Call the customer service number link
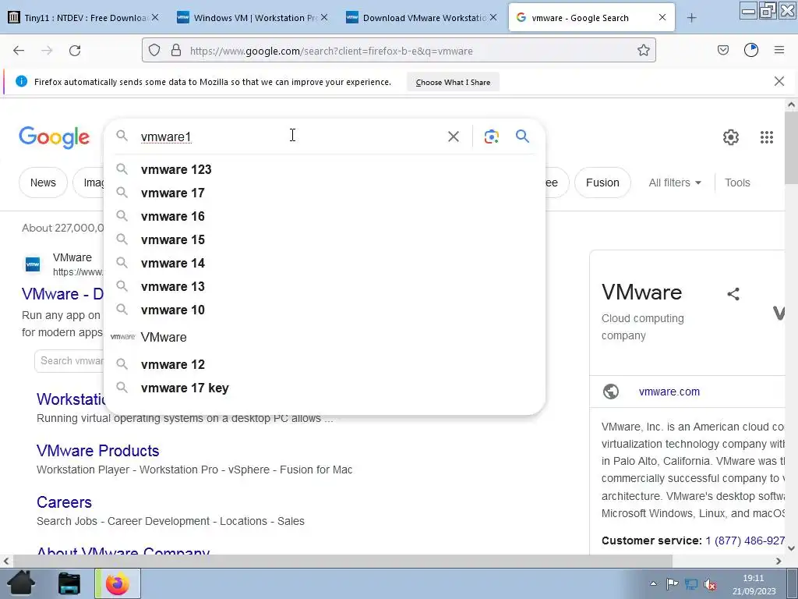The image size is (798, 599). point(744,541)
